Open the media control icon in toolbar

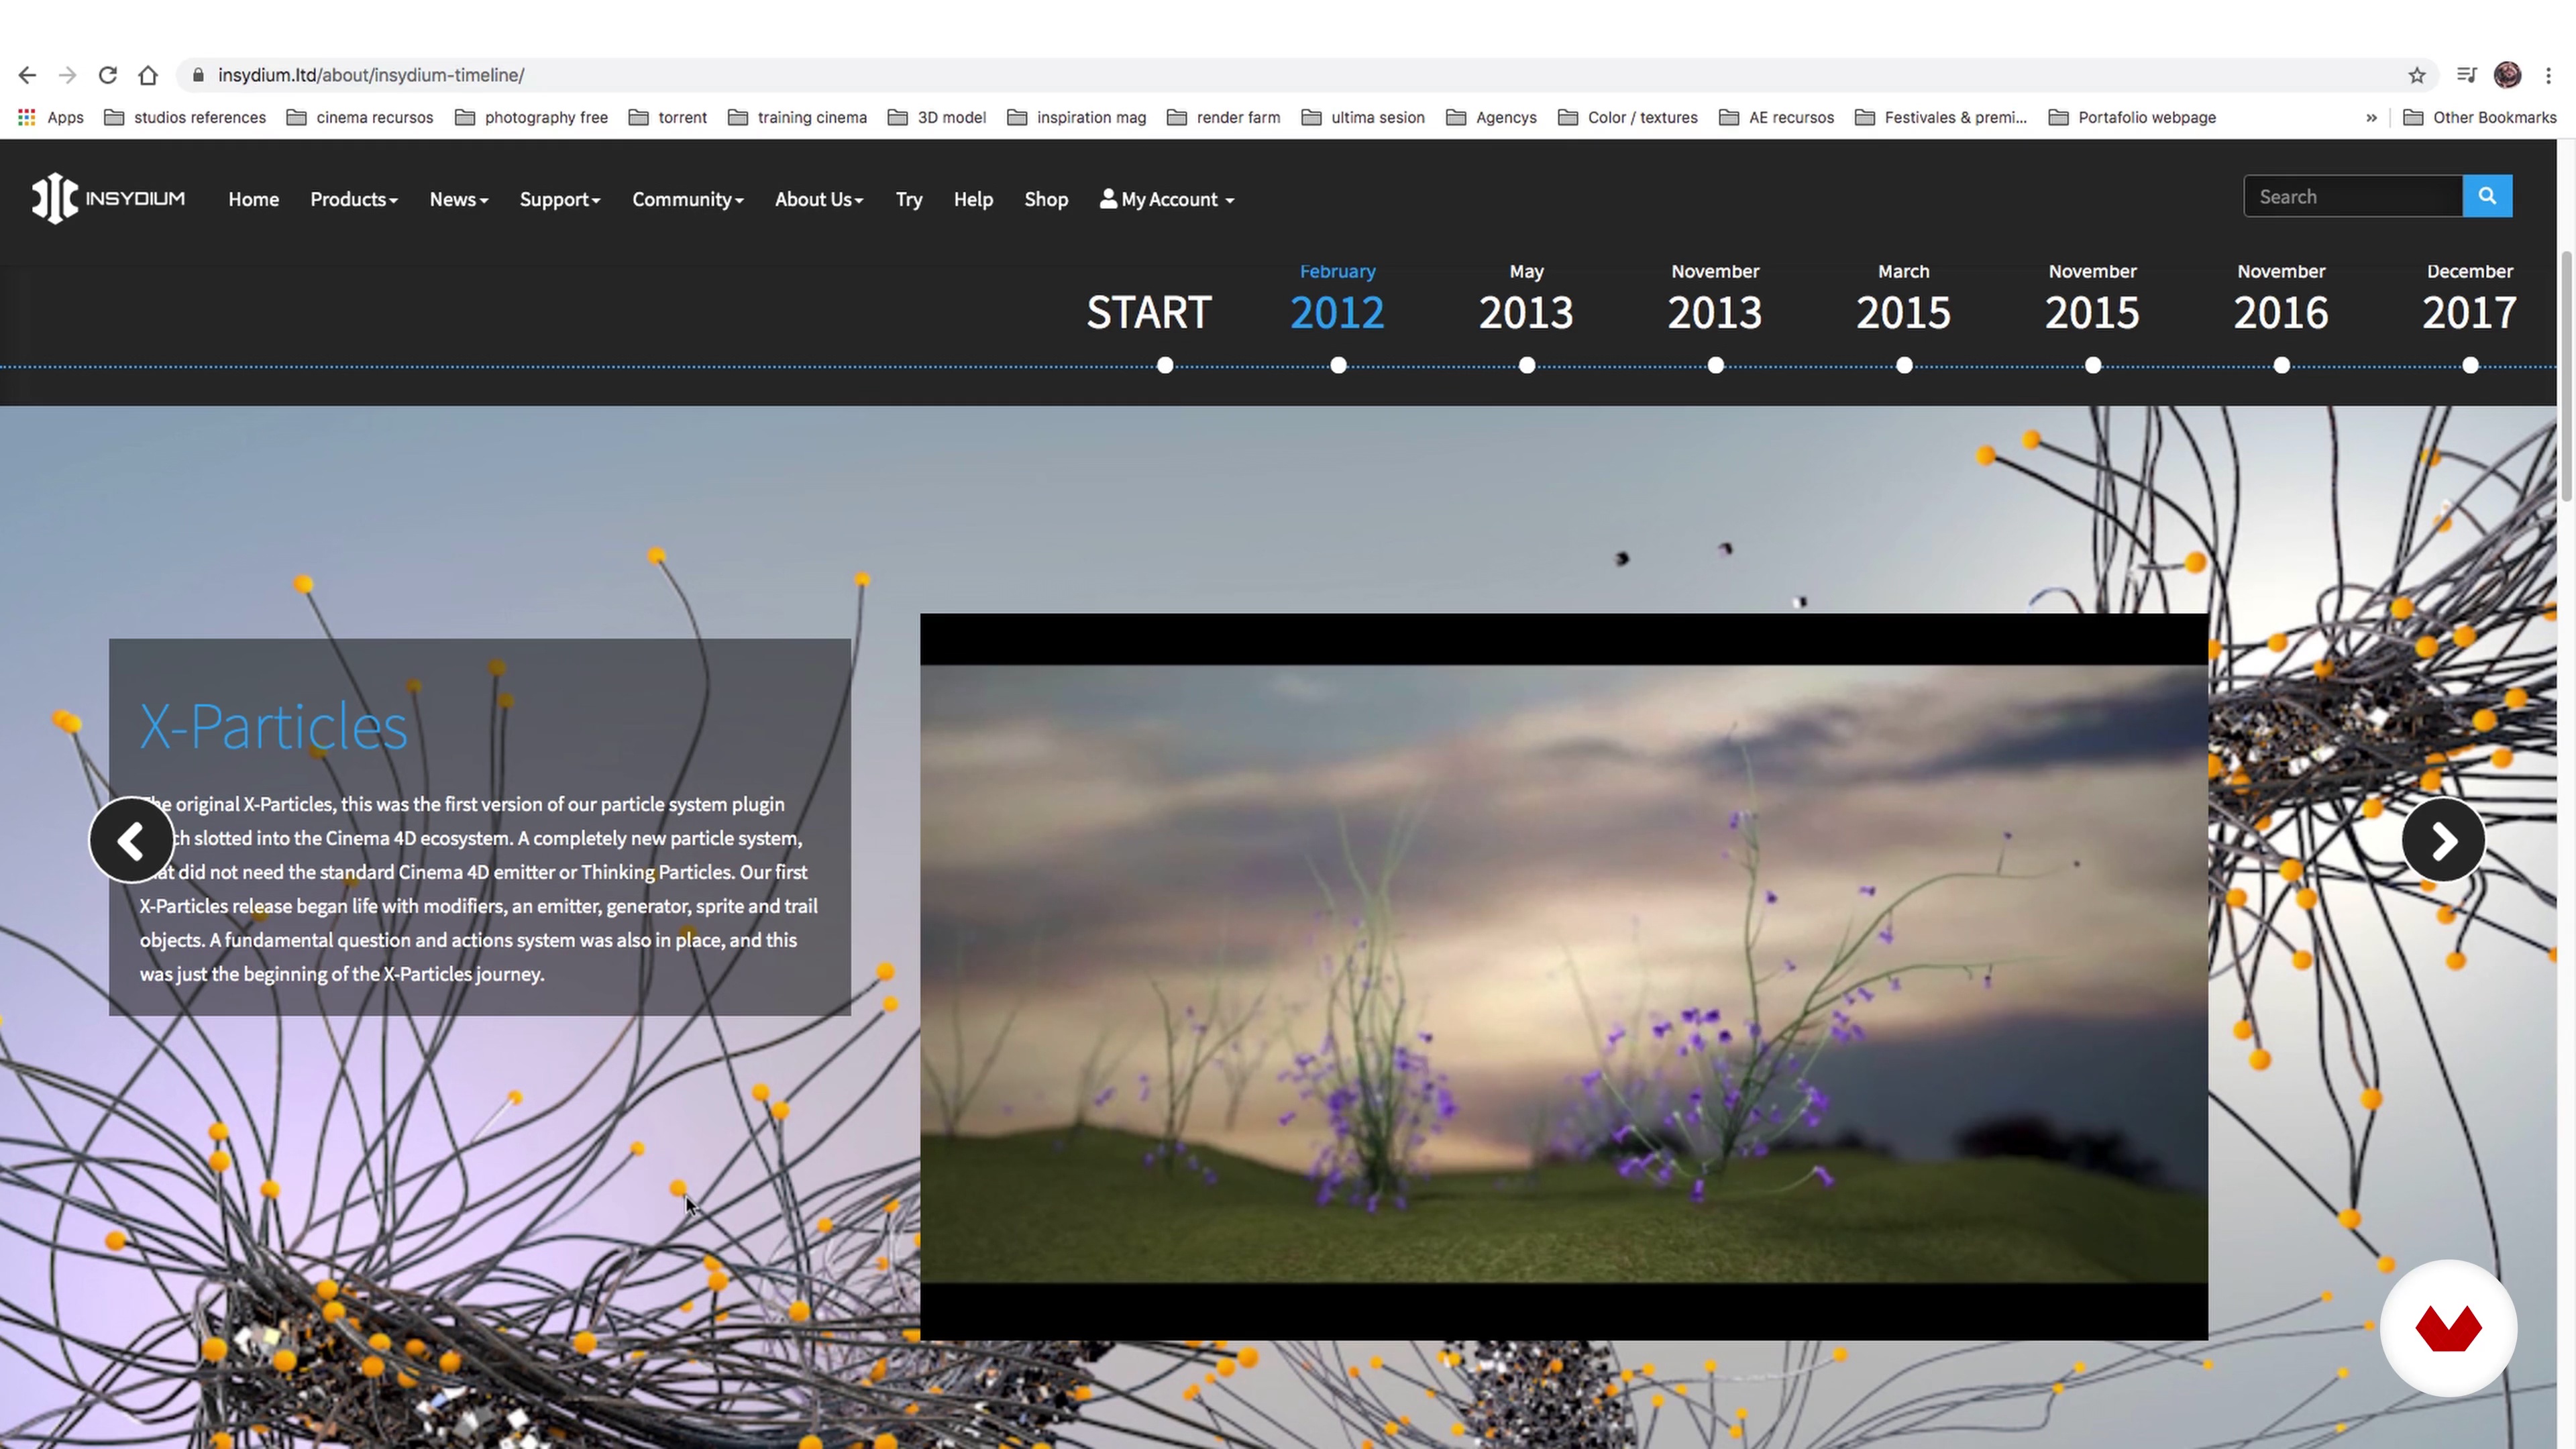point(2467,75)
